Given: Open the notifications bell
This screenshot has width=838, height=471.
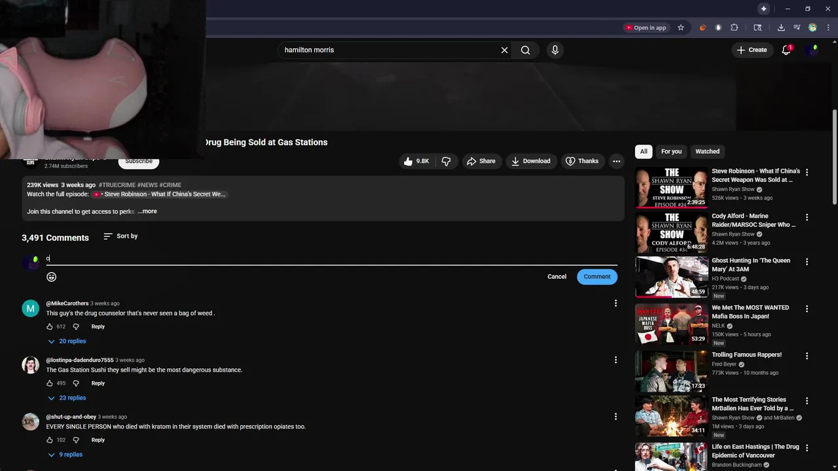Looking at the screenshot, I should pos(786,50).
